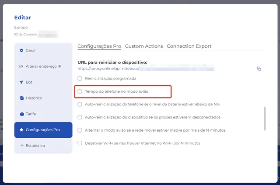
Task: Check auto-reboot when proxies desconectados
Action: (x=80, y=117)
